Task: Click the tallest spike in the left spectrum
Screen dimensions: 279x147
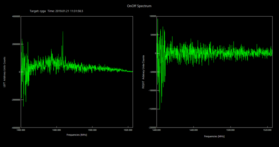Action: click(63, 32)
